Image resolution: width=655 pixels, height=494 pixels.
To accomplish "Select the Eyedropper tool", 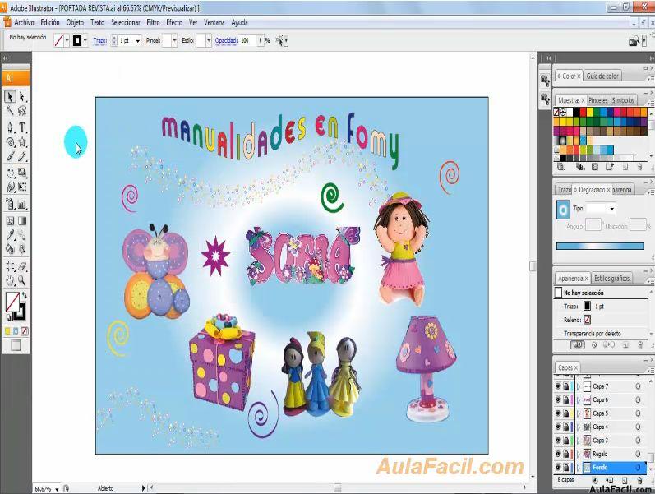I will [x=10, y=235].
